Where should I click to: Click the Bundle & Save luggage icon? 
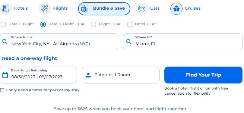pyautogui.click(x=85, y=8)
